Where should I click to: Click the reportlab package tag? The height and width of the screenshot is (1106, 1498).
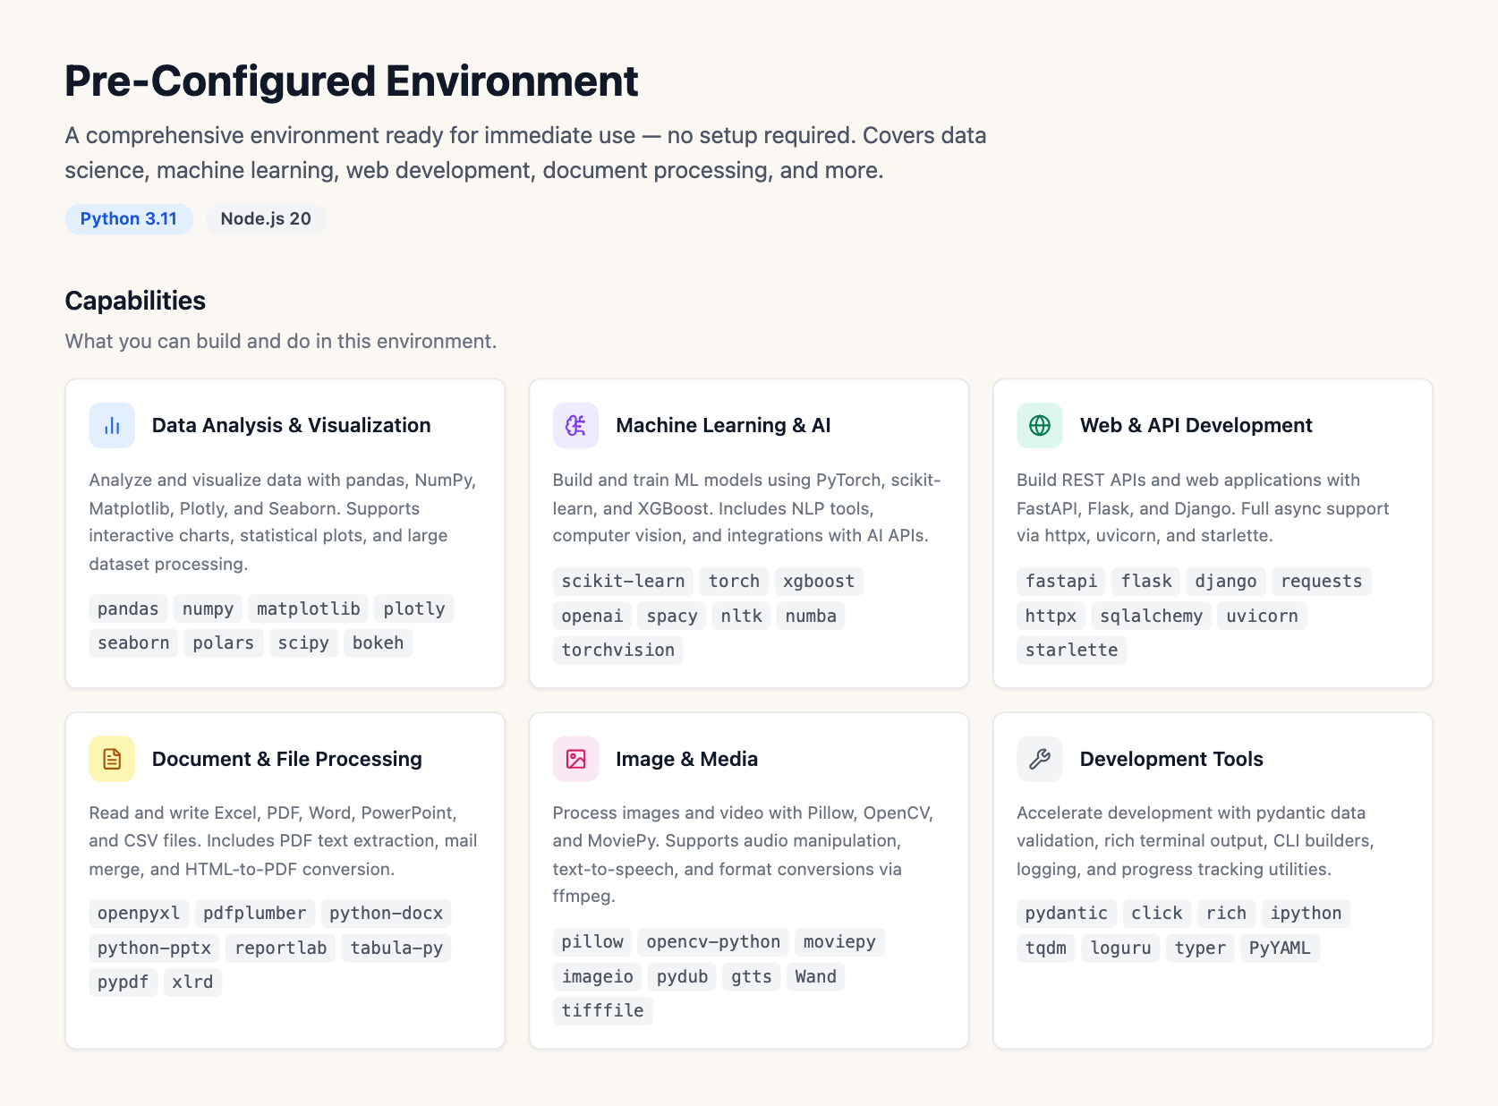tap(281, 948)
